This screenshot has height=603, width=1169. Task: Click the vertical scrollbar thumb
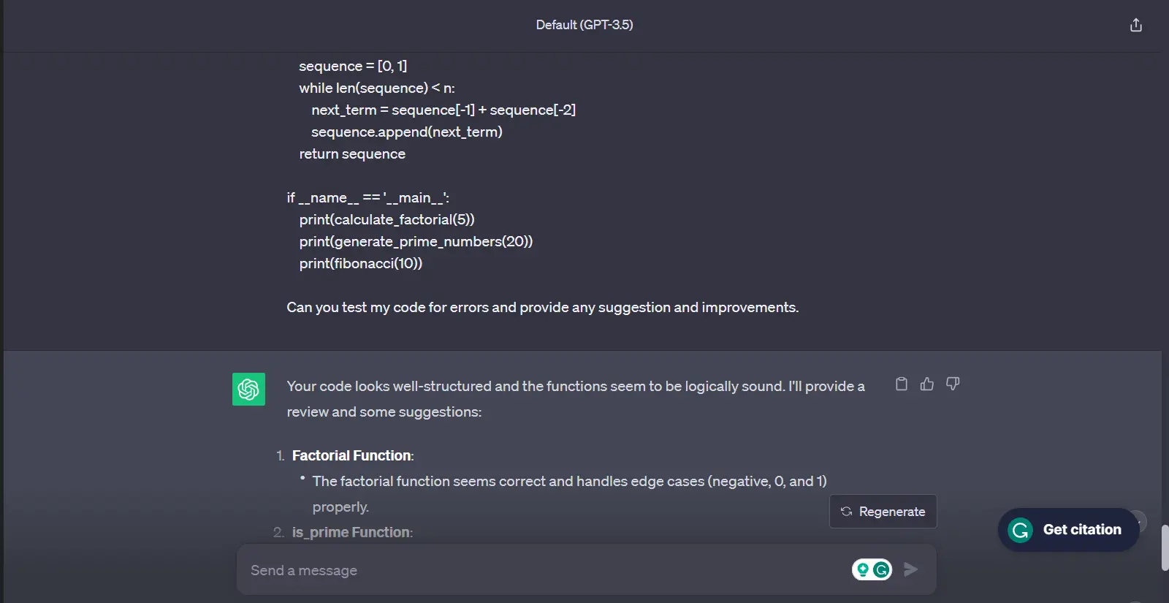point(1165,547)
